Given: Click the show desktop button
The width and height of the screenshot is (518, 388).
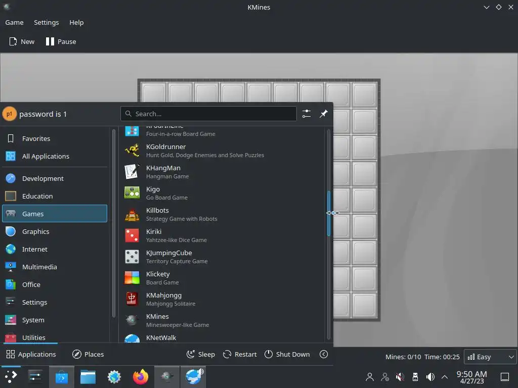Looking at the screenshot, I should [505, 377].
